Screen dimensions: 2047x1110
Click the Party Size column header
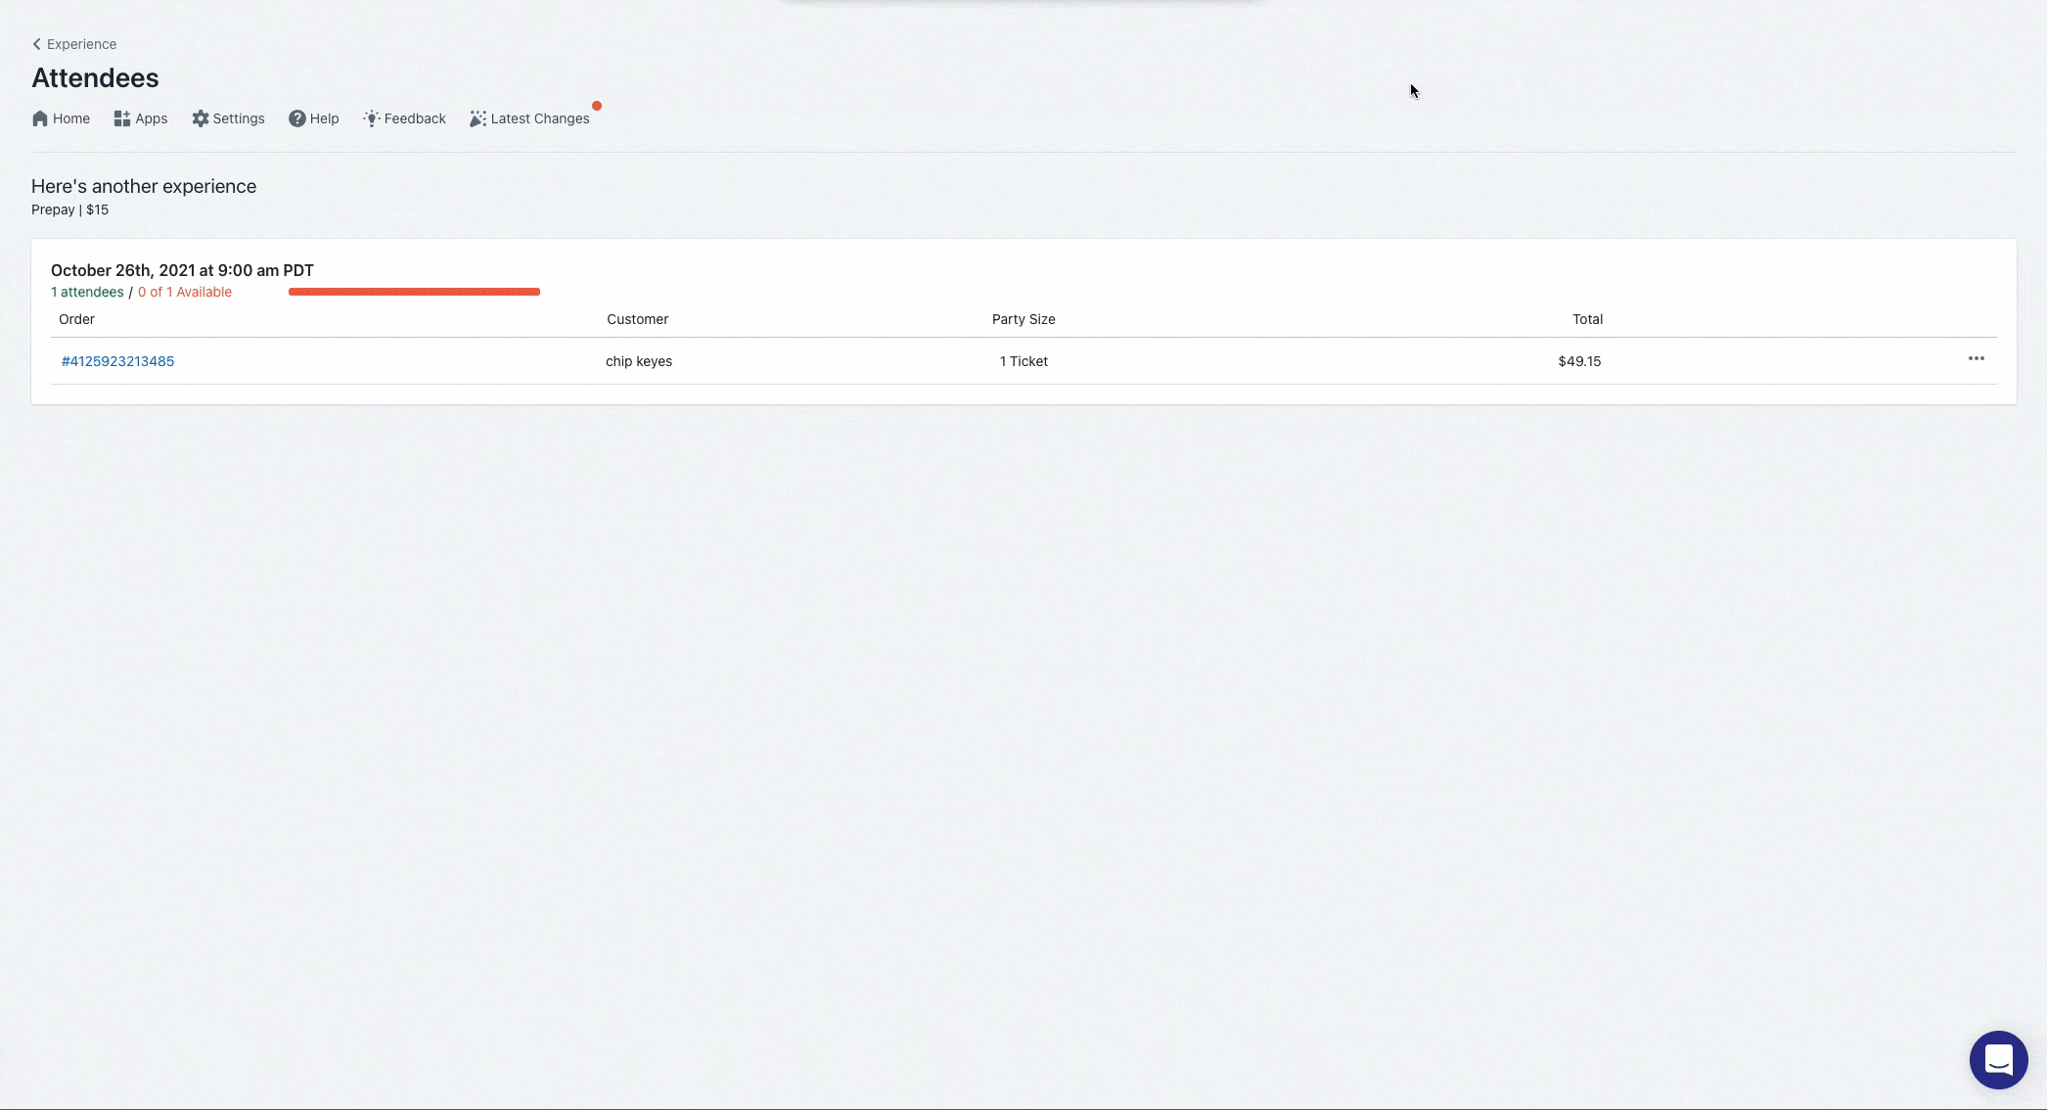(x=1023, y=319)
